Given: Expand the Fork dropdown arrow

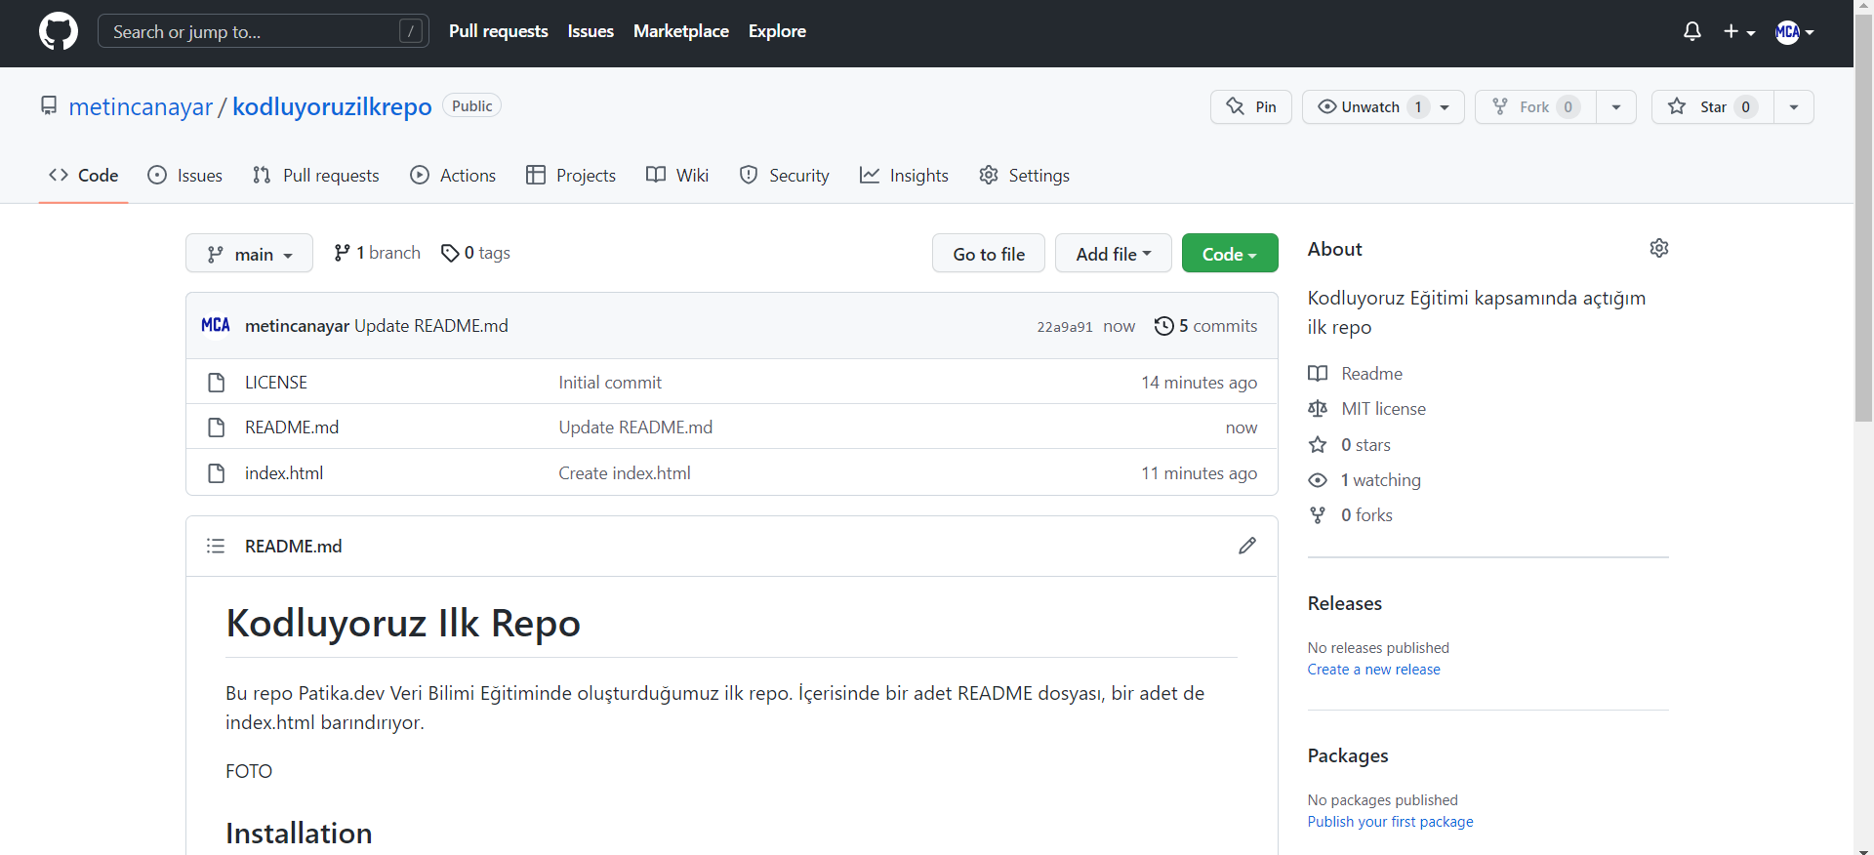Looking at the screenshot, I should [x=1616, y=106].
